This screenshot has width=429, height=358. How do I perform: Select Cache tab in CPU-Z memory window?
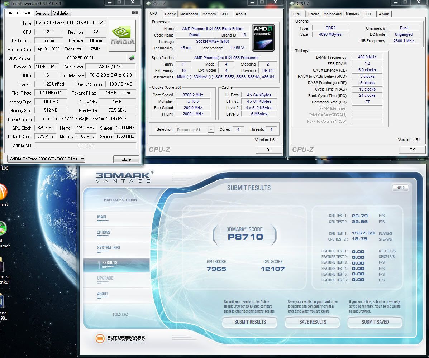point(314,14)
